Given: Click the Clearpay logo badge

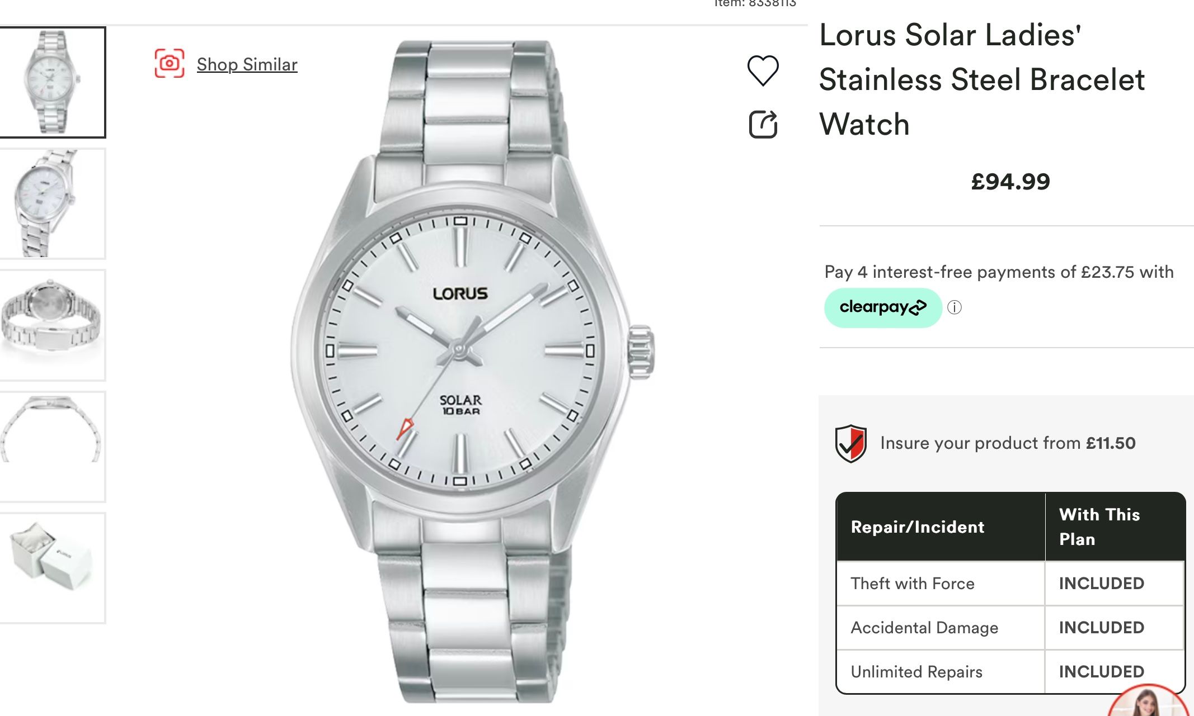Looking at the screenshot, I should [x=882, y=307].
